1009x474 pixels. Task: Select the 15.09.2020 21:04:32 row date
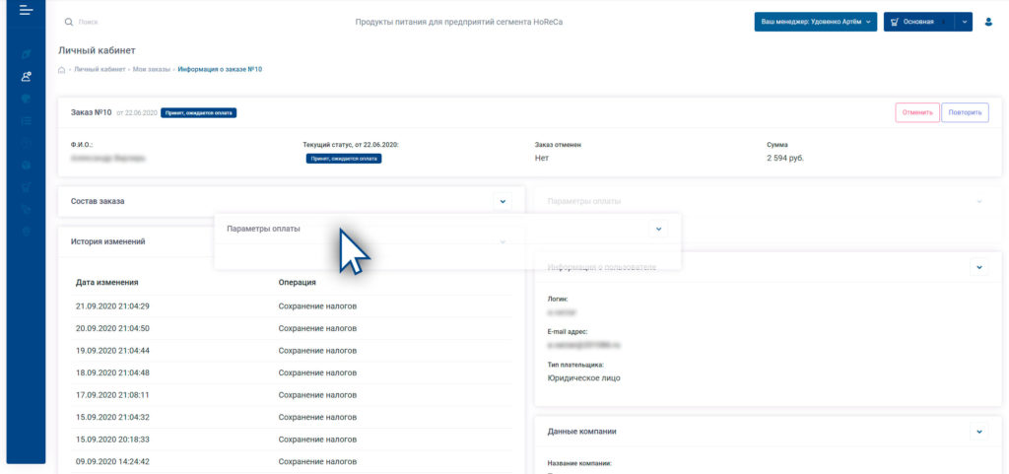click(x=112, y=418)
